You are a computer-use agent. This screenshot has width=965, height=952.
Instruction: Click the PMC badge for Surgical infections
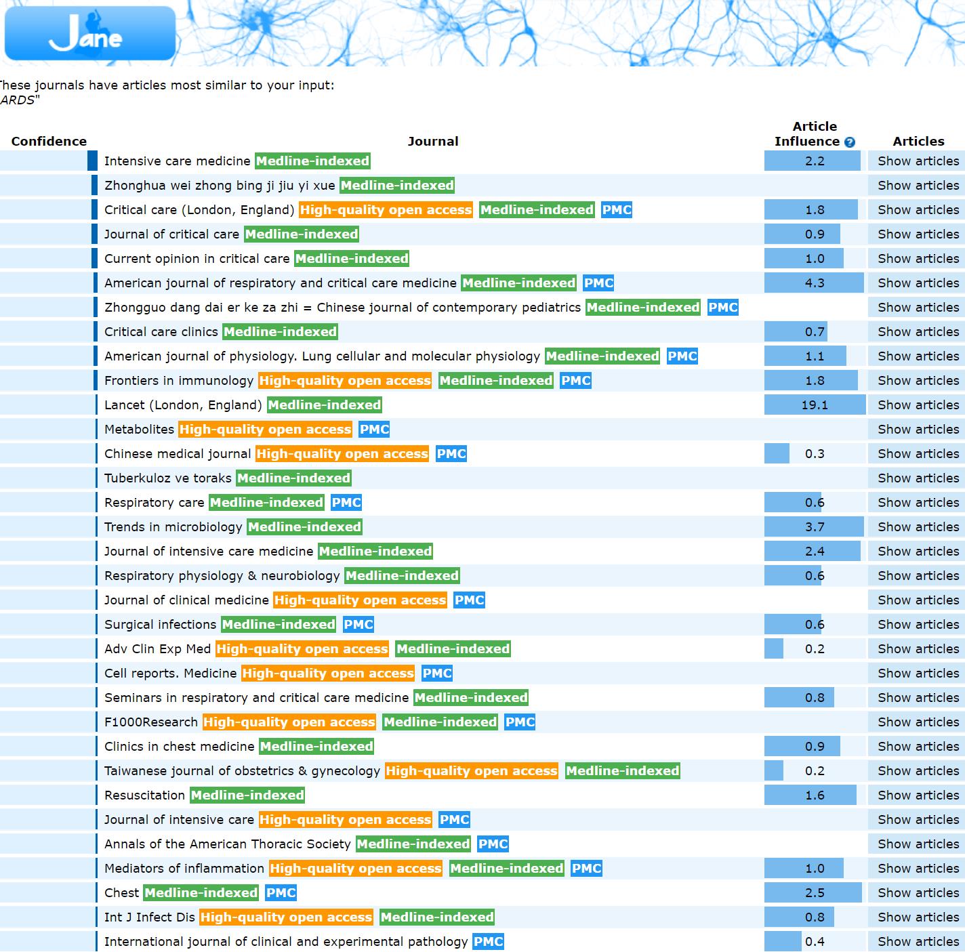358,625
